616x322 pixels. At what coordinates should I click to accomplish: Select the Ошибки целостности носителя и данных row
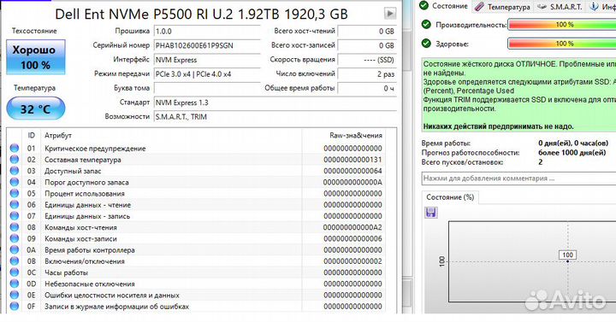click(197, 295)
